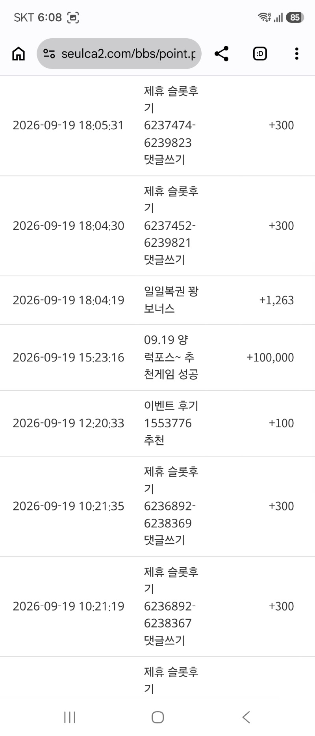
Task: Tap the share icon
Action: [222, 54]
